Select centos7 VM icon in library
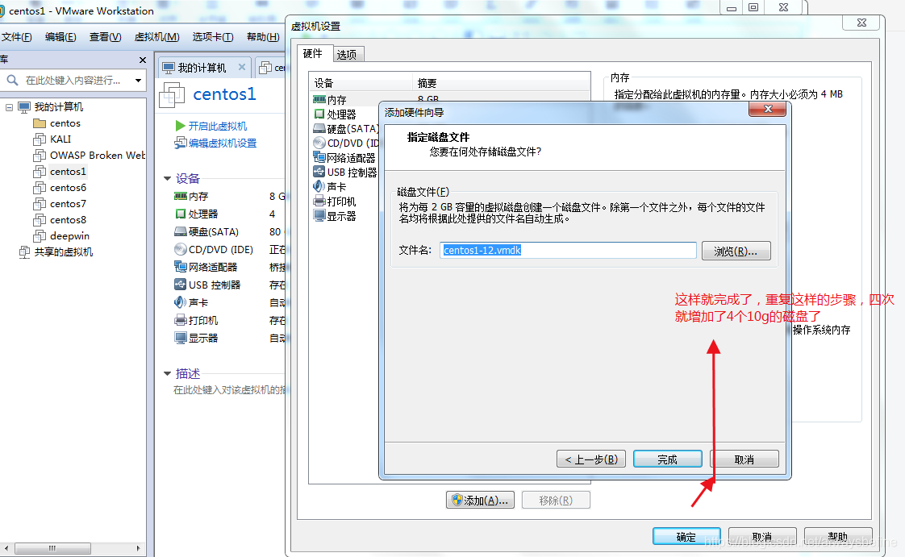 [x=40, y=204]
